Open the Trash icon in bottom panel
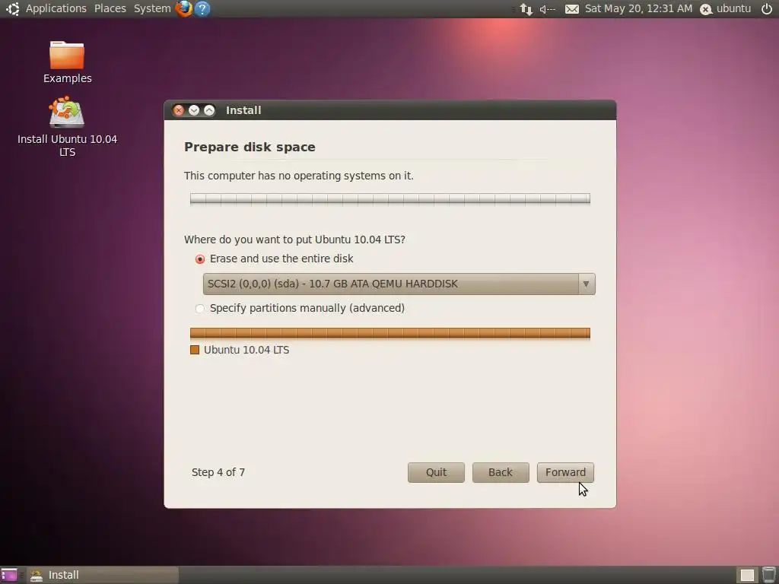779x584 pixels. [768, 575]
